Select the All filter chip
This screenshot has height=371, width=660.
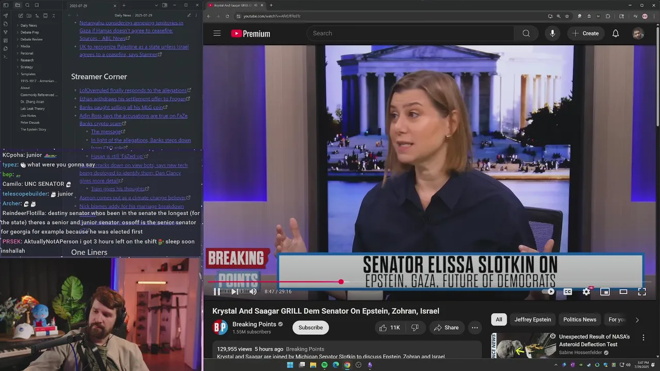(499, 319)
